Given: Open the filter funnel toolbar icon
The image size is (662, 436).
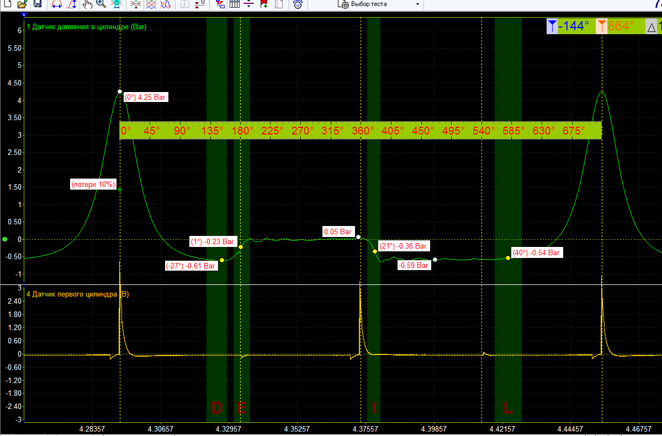Looking at the screenshot, I should point(220,4).
